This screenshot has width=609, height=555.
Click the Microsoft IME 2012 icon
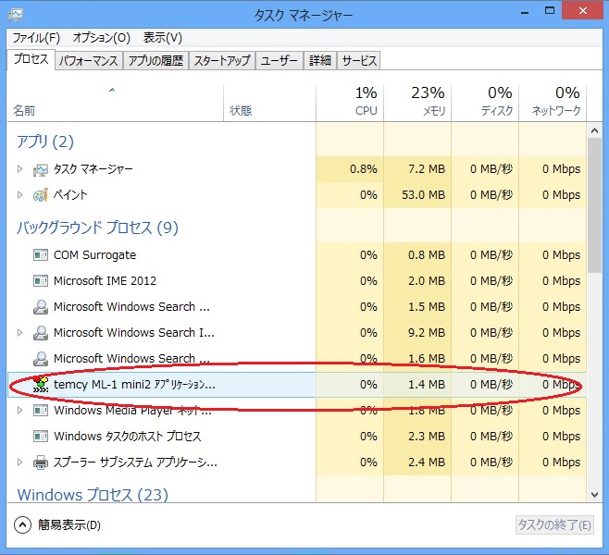(41, 280)
